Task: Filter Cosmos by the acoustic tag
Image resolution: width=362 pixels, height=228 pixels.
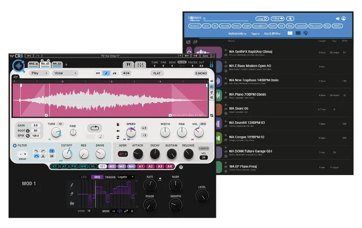Action: coord(225,26)
